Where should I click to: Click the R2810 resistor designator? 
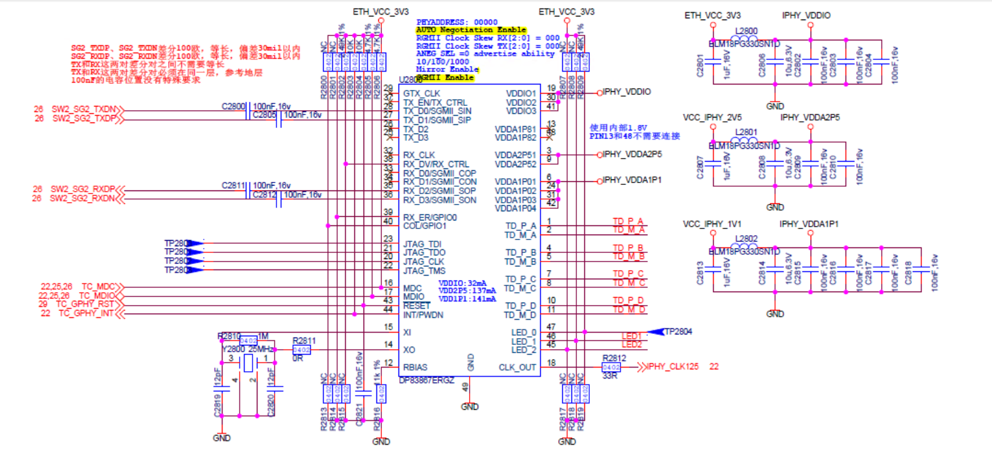click(x=229, y=336)
